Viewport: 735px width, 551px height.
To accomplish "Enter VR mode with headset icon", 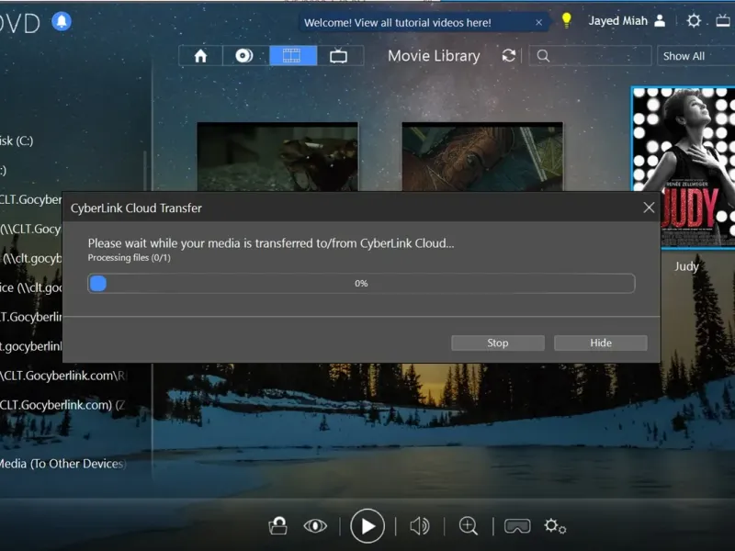I will click(517, 526).
